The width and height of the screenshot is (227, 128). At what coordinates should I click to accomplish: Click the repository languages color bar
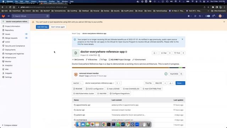click(x=128, y=68)
